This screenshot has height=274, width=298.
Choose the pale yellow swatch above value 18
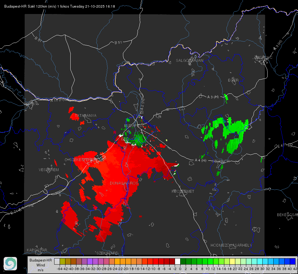pyautogui.click(x=232, y=261)
